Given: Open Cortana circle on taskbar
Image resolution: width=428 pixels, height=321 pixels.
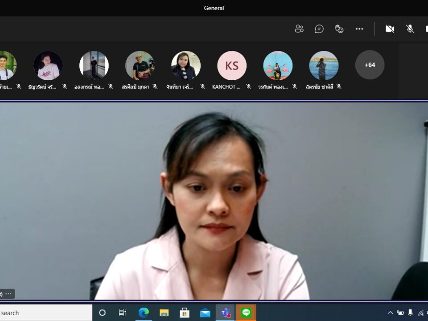Looking at the screenshot, I should (x=103, y=313).
